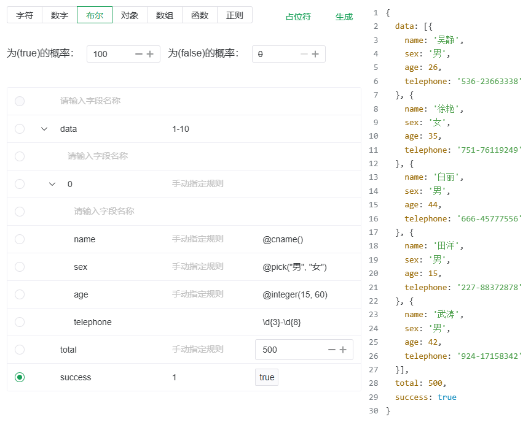
Task: Select the radio button for the data row
Action: (19, 129)
